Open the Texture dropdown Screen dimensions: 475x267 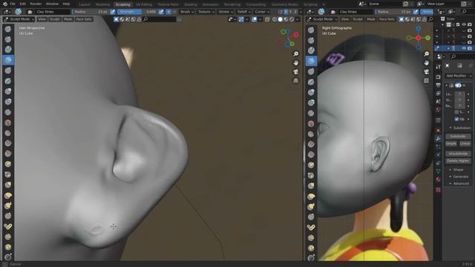click(206, 12)
